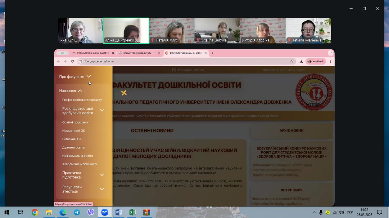Viewport: 389px width, 218px height.
Task: Switch to the Zoom taskbar icon
Action: pyautogui.click(x=105, y=213)
